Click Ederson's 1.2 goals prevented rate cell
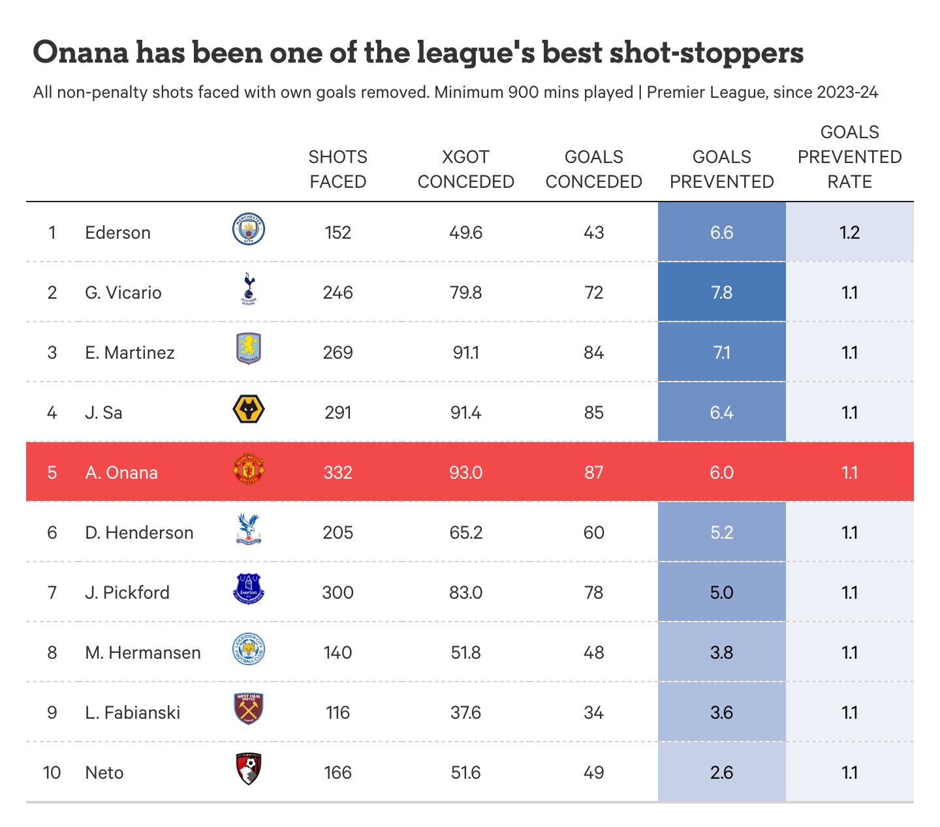The width and height of the screenshot is (940, 827). point(849,233)
